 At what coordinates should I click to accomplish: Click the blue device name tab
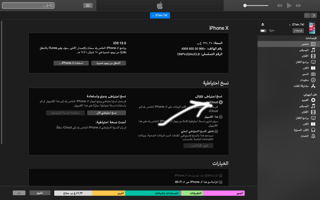click(x=160, y=15)
